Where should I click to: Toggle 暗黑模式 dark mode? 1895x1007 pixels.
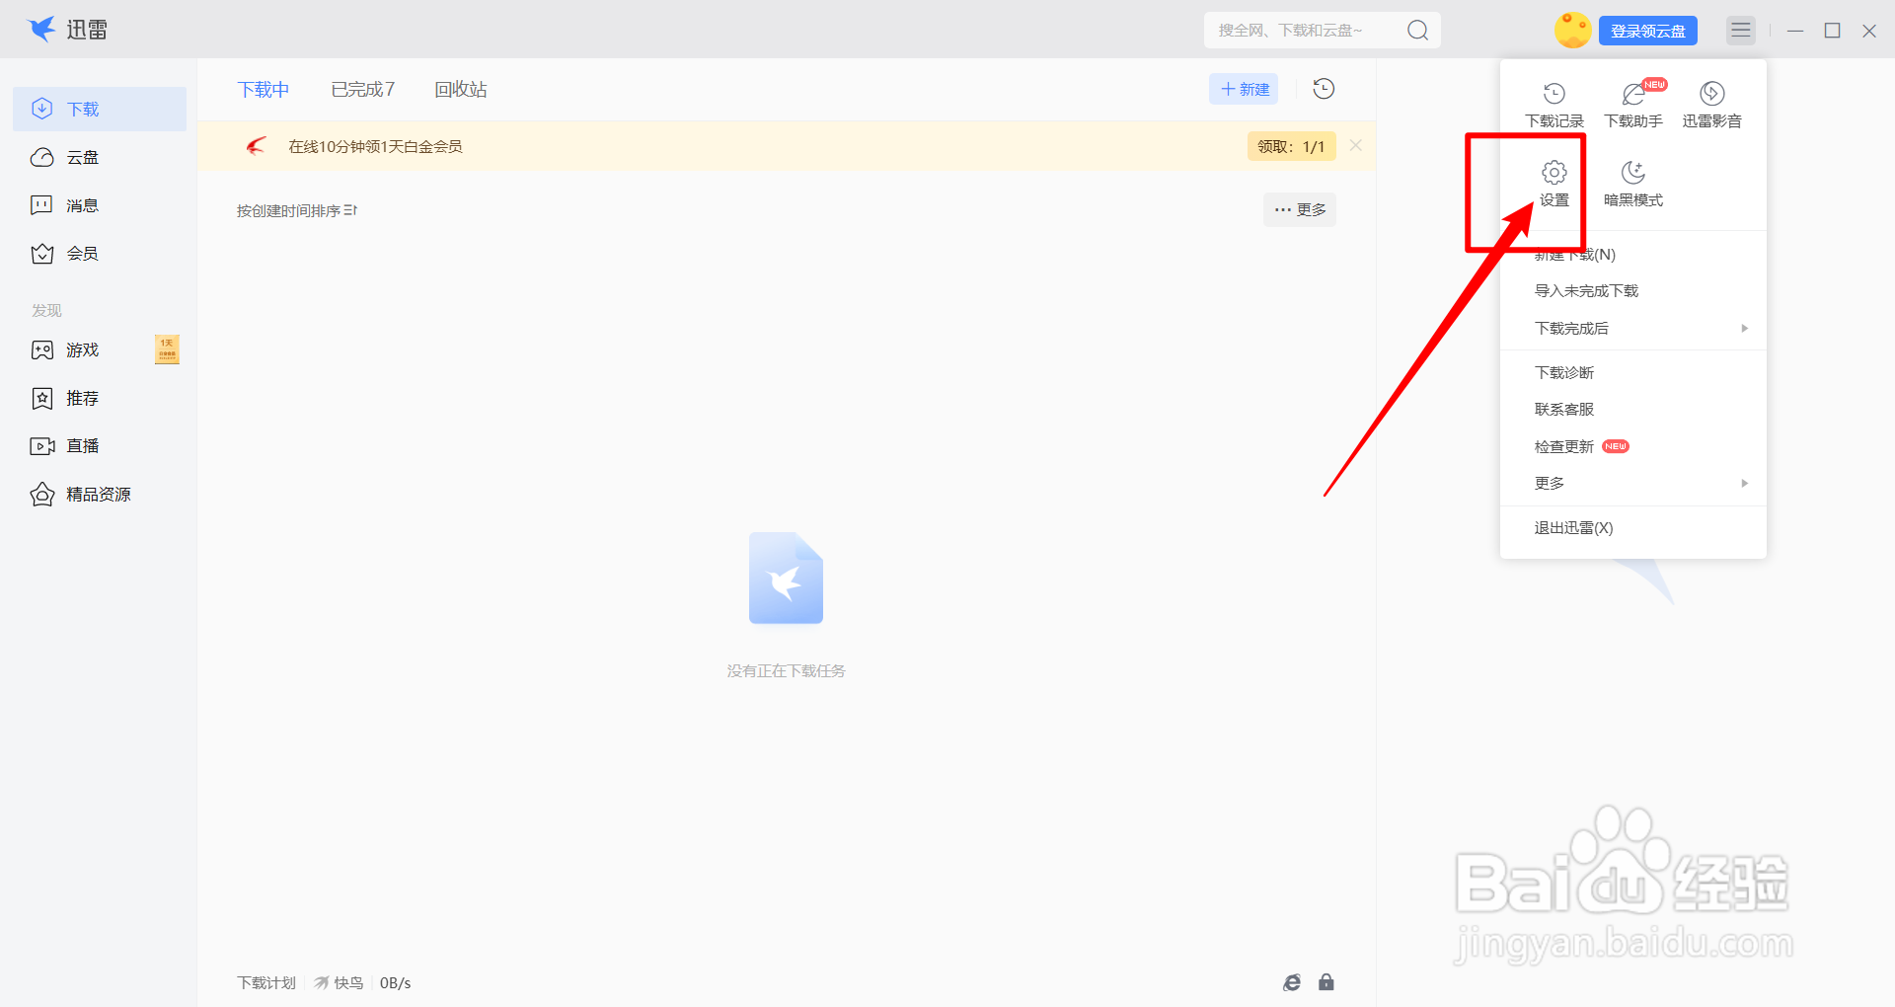[1633, 184]
